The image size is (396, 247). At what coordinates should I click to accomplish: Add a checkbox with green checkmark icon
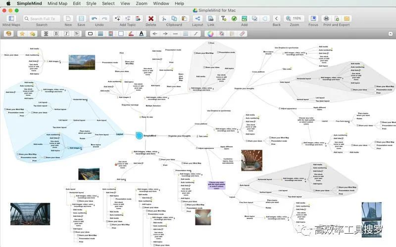[x=234, y=18]
